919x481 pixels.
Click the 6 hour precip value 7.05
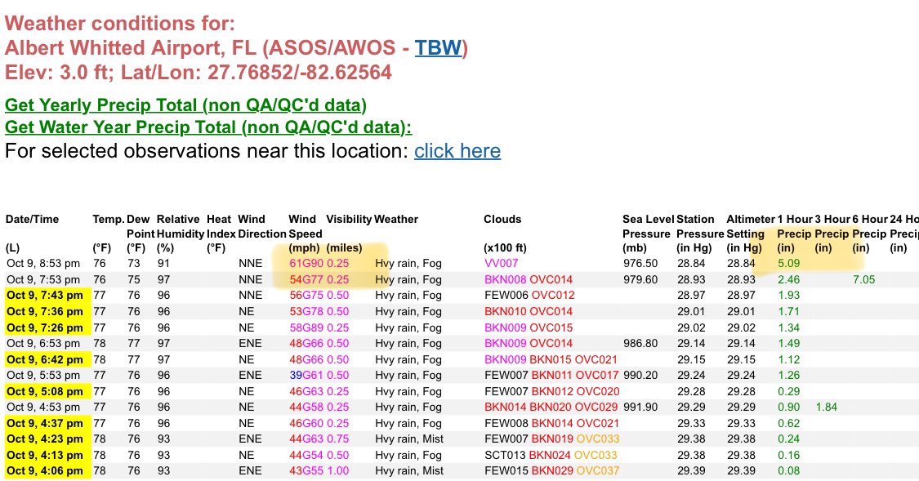[864, 279]
